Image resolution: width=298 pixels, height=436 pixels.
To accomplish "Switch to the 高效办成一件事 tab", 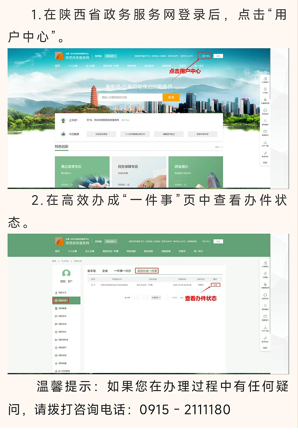I will (x=147, y=271).
